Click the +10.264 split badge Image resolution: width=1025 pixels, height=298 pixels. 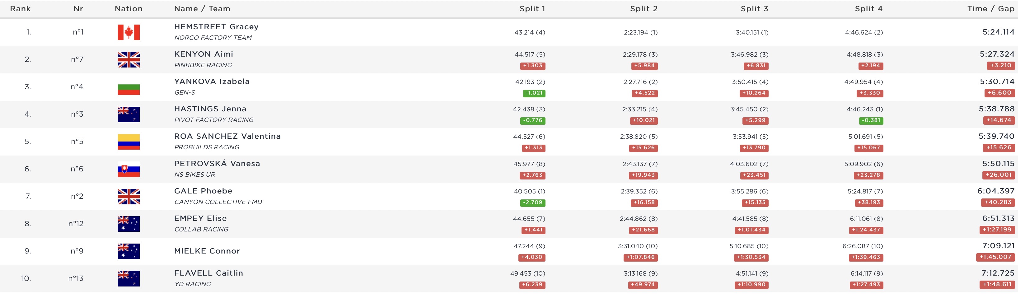(754, 93)
